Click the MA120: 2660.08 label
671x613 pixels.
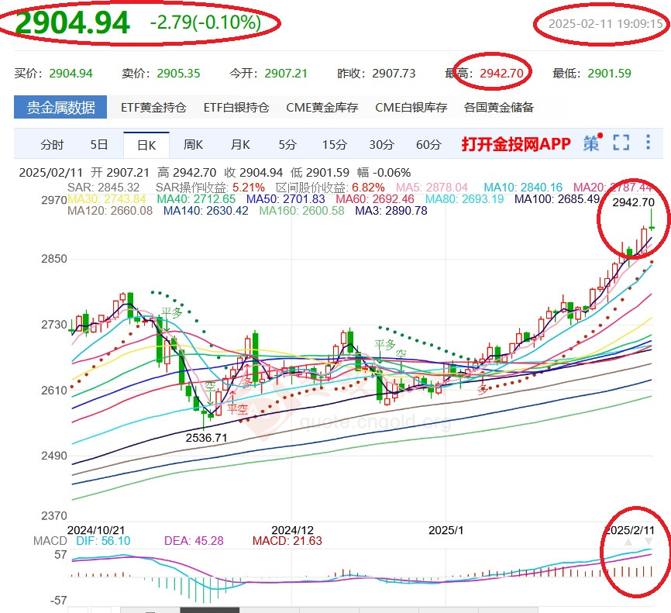tap(110, 211)
